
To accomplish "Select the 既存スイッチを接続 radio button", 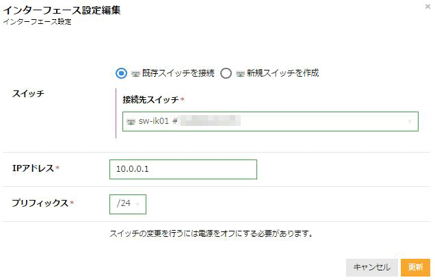I will [121, 73].
